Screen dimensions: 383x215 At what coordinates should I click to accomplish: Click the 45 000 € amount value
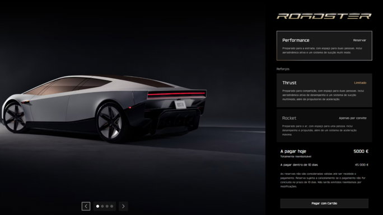(x=362, y=165)
